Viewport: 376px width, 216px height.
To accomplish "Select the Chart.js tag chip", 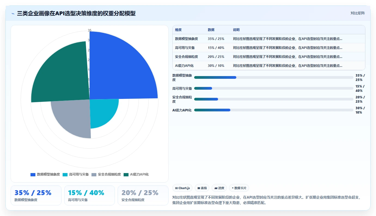I will tap(182, 188).
